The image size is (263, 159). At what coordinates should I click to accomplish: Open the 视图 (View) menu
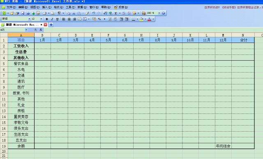[x=35, y=7]
